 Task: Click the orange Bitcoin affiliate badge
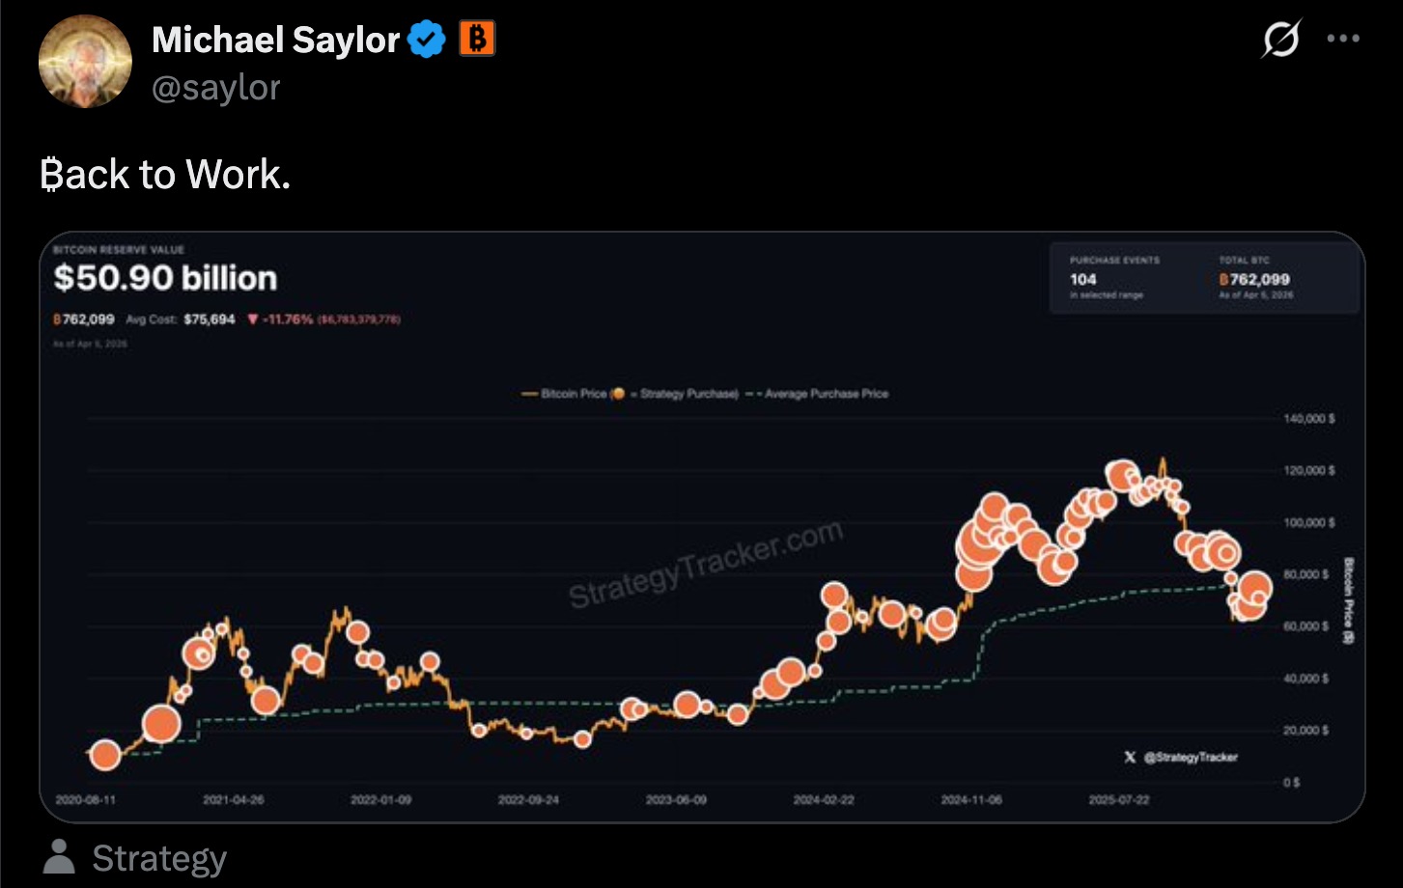[x=476, y=40]
